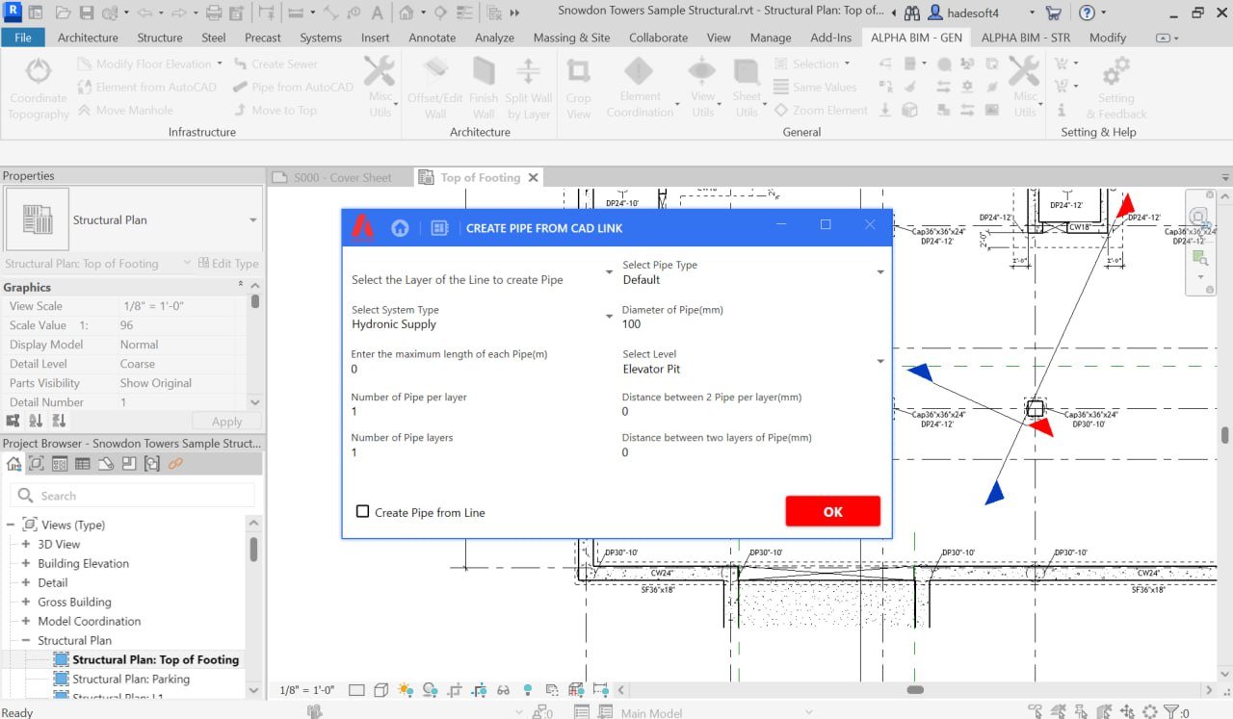Click the Project Browser vertical scrollbar thumb
The width and height of the screenshot is (1233, 719).
(x=253, y=549)
